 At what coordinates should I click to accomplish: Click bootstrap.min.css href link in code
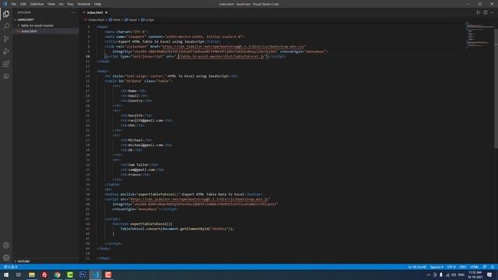pyautogui.click(x=233, y=47)
